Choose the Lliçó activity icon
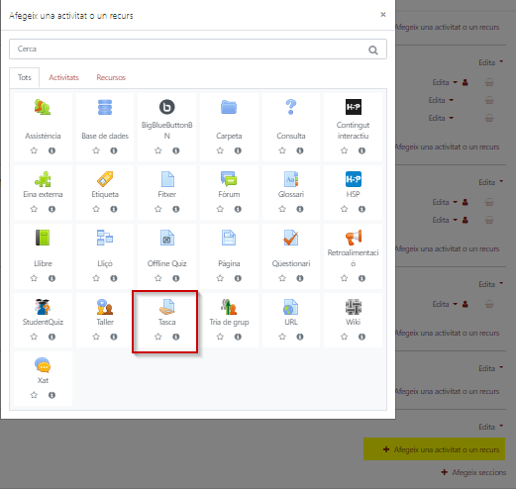The image size is (516, 489). 105,238
